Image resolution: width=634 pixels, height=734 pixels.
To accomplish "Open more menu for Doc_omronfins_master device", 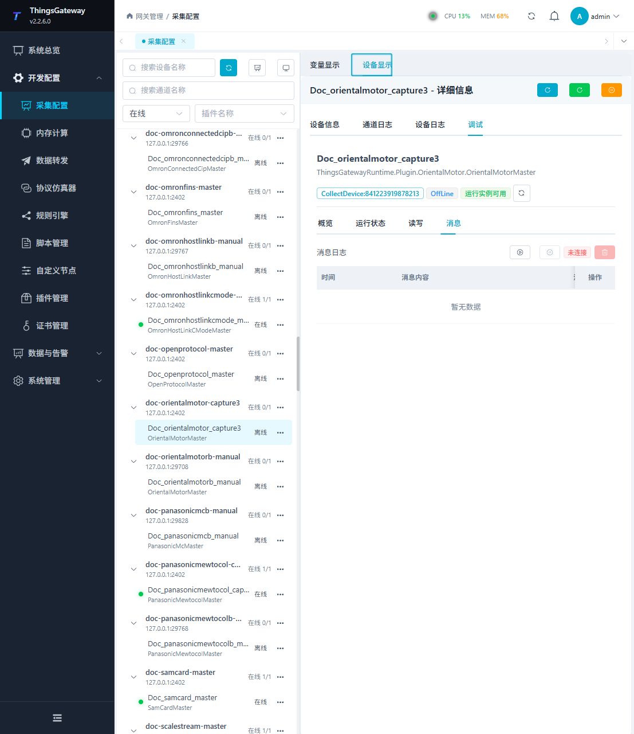I will coord(281,217).
